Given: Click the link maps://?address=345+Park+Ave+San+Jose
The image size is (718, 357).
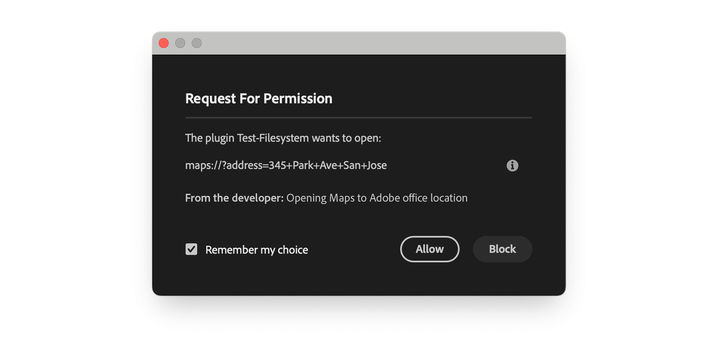Looking at the screenshot, I should (286, 165).
